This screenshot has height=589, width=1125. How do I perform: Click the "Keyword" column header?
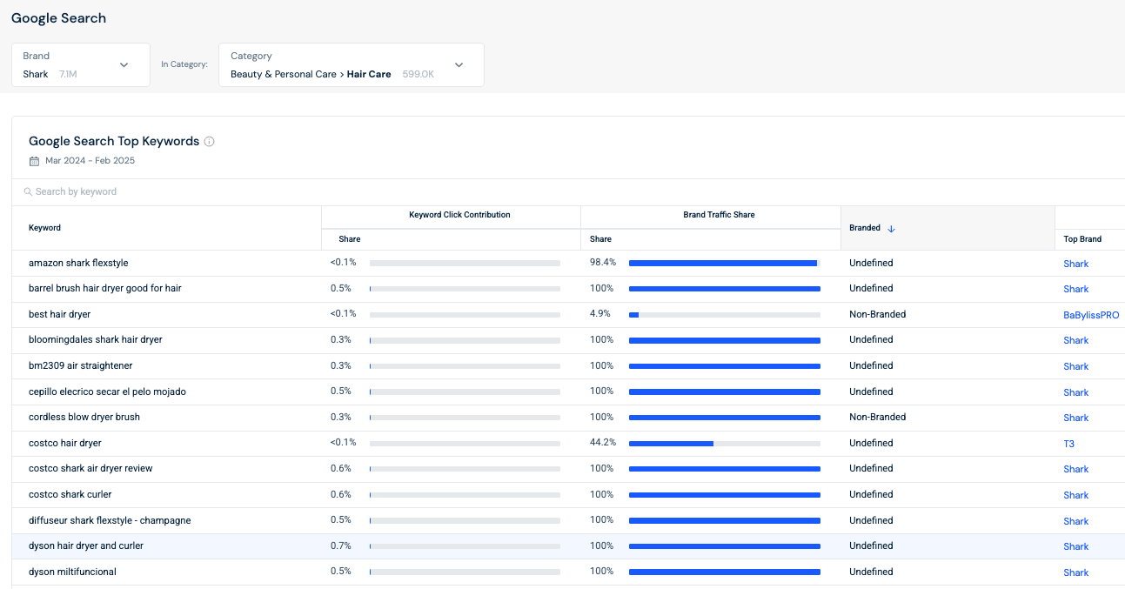coord(44,227)
